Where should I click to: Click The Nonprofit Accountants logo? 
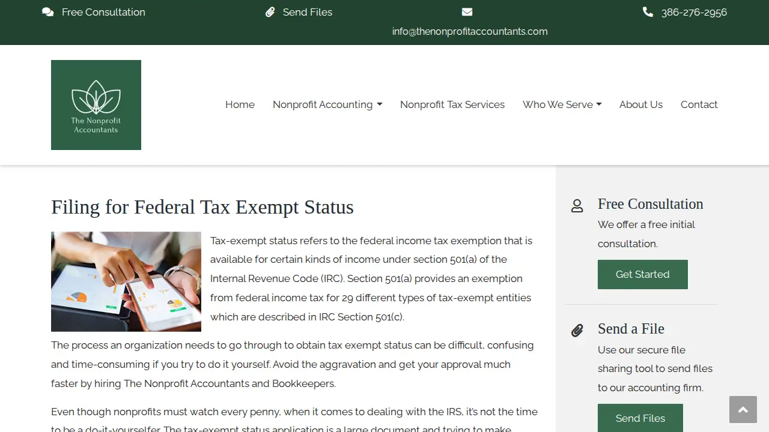click(96, 105)
